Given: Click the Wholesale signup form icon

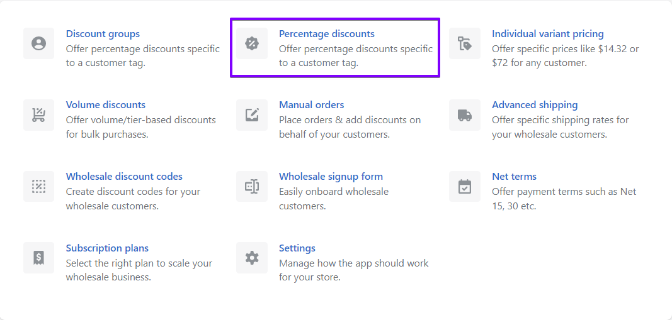Looking at the screenshot, I should 251,186.
